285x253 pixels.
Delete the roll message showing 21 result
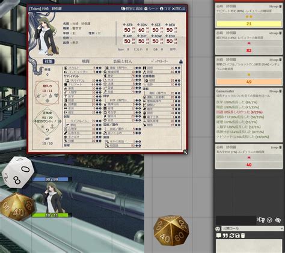click(280, 7)
